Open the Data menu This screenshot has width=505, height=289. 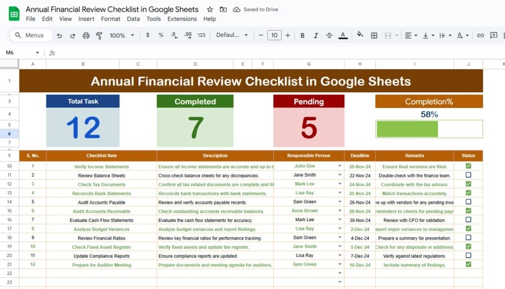point(133,19)
